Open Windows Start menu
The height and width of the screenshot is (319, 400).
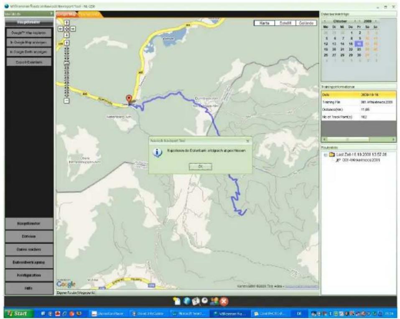pos(19,314)
